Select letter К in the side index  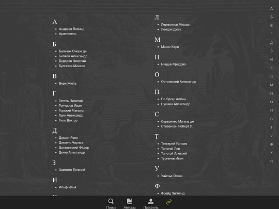pyautogui.click(x=271, y=68)
